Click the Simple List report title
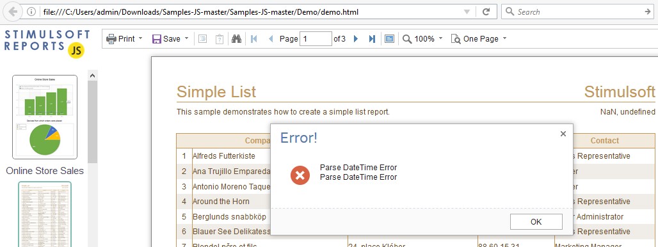This screenshot has width=658, height=247. [x=216, y=92]
